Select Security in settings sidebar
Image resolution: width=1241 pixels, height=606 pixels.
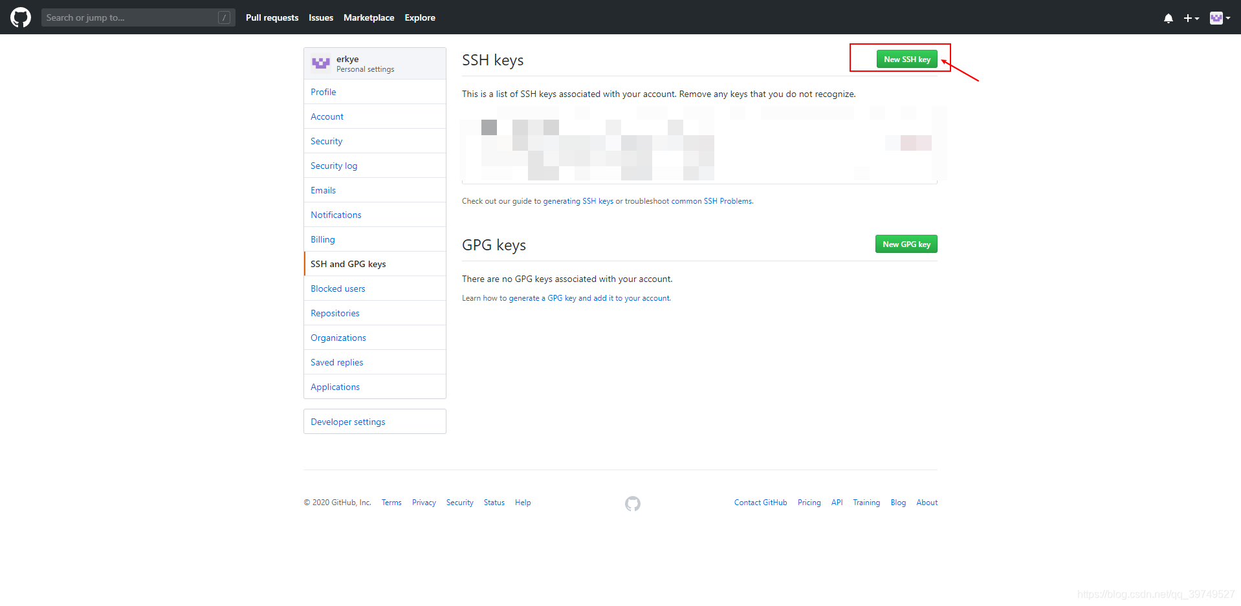tap(375, 141)
